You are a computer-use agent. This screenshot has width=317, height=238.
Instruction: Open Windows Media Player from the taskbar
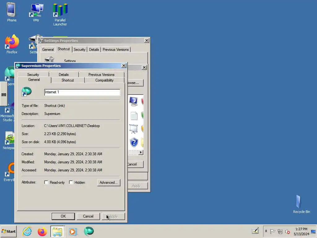[x=73, y=231]
